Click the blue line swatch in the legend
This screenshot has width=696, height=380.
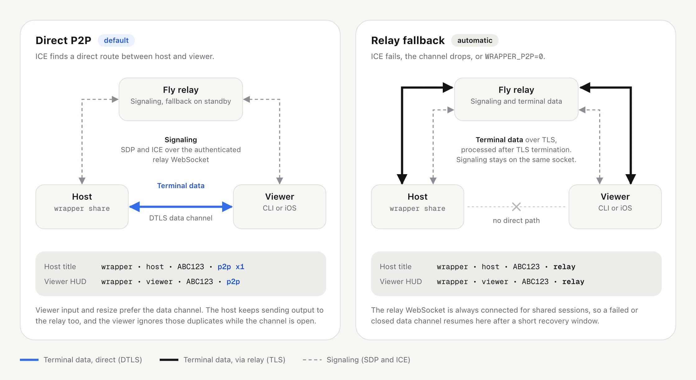pos(29,360)
